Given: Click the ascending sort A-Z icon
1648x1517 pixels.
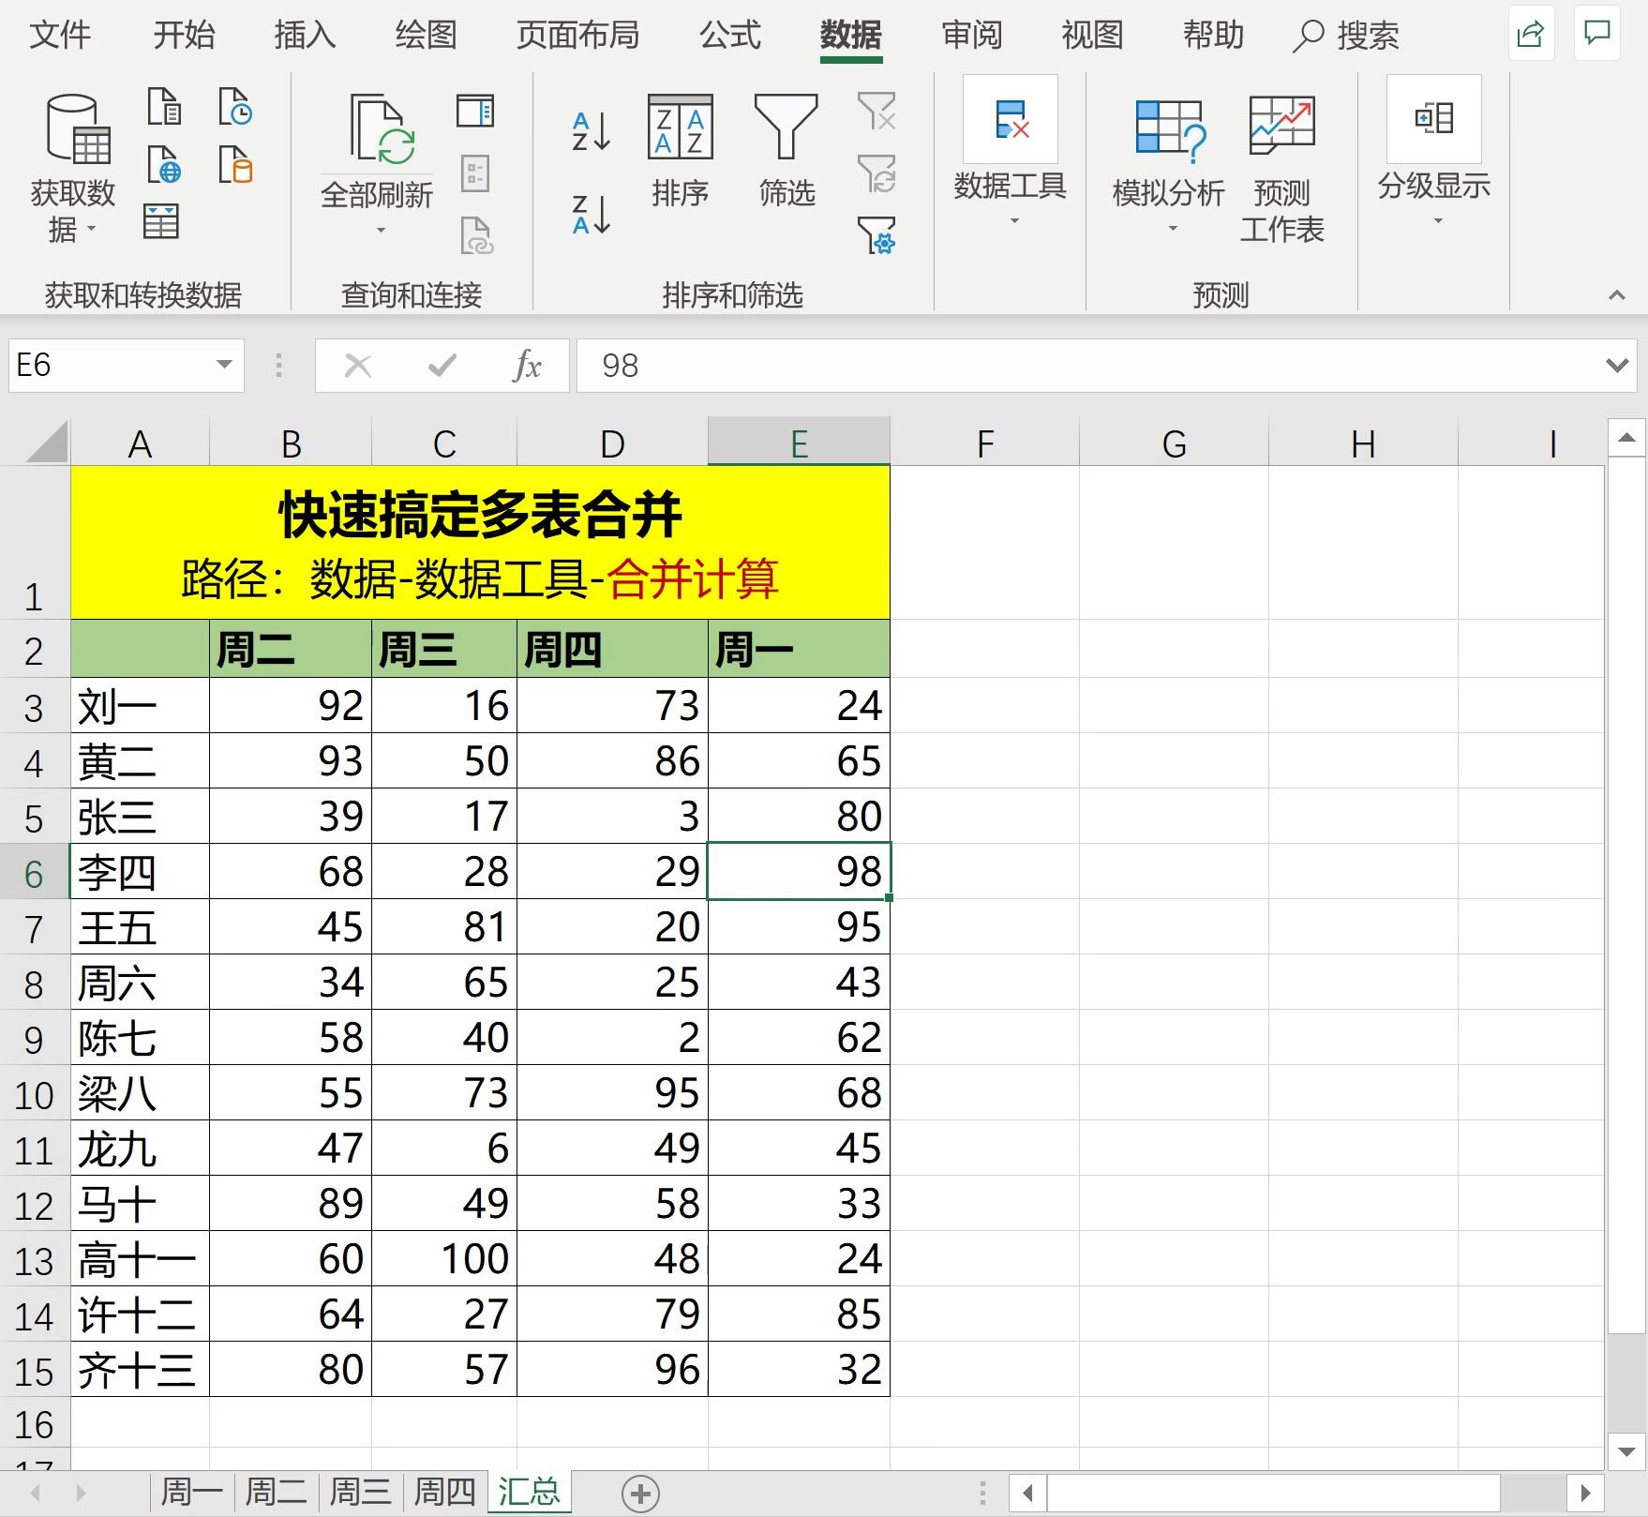Looking at the screenshot, I should coord(589,131).
